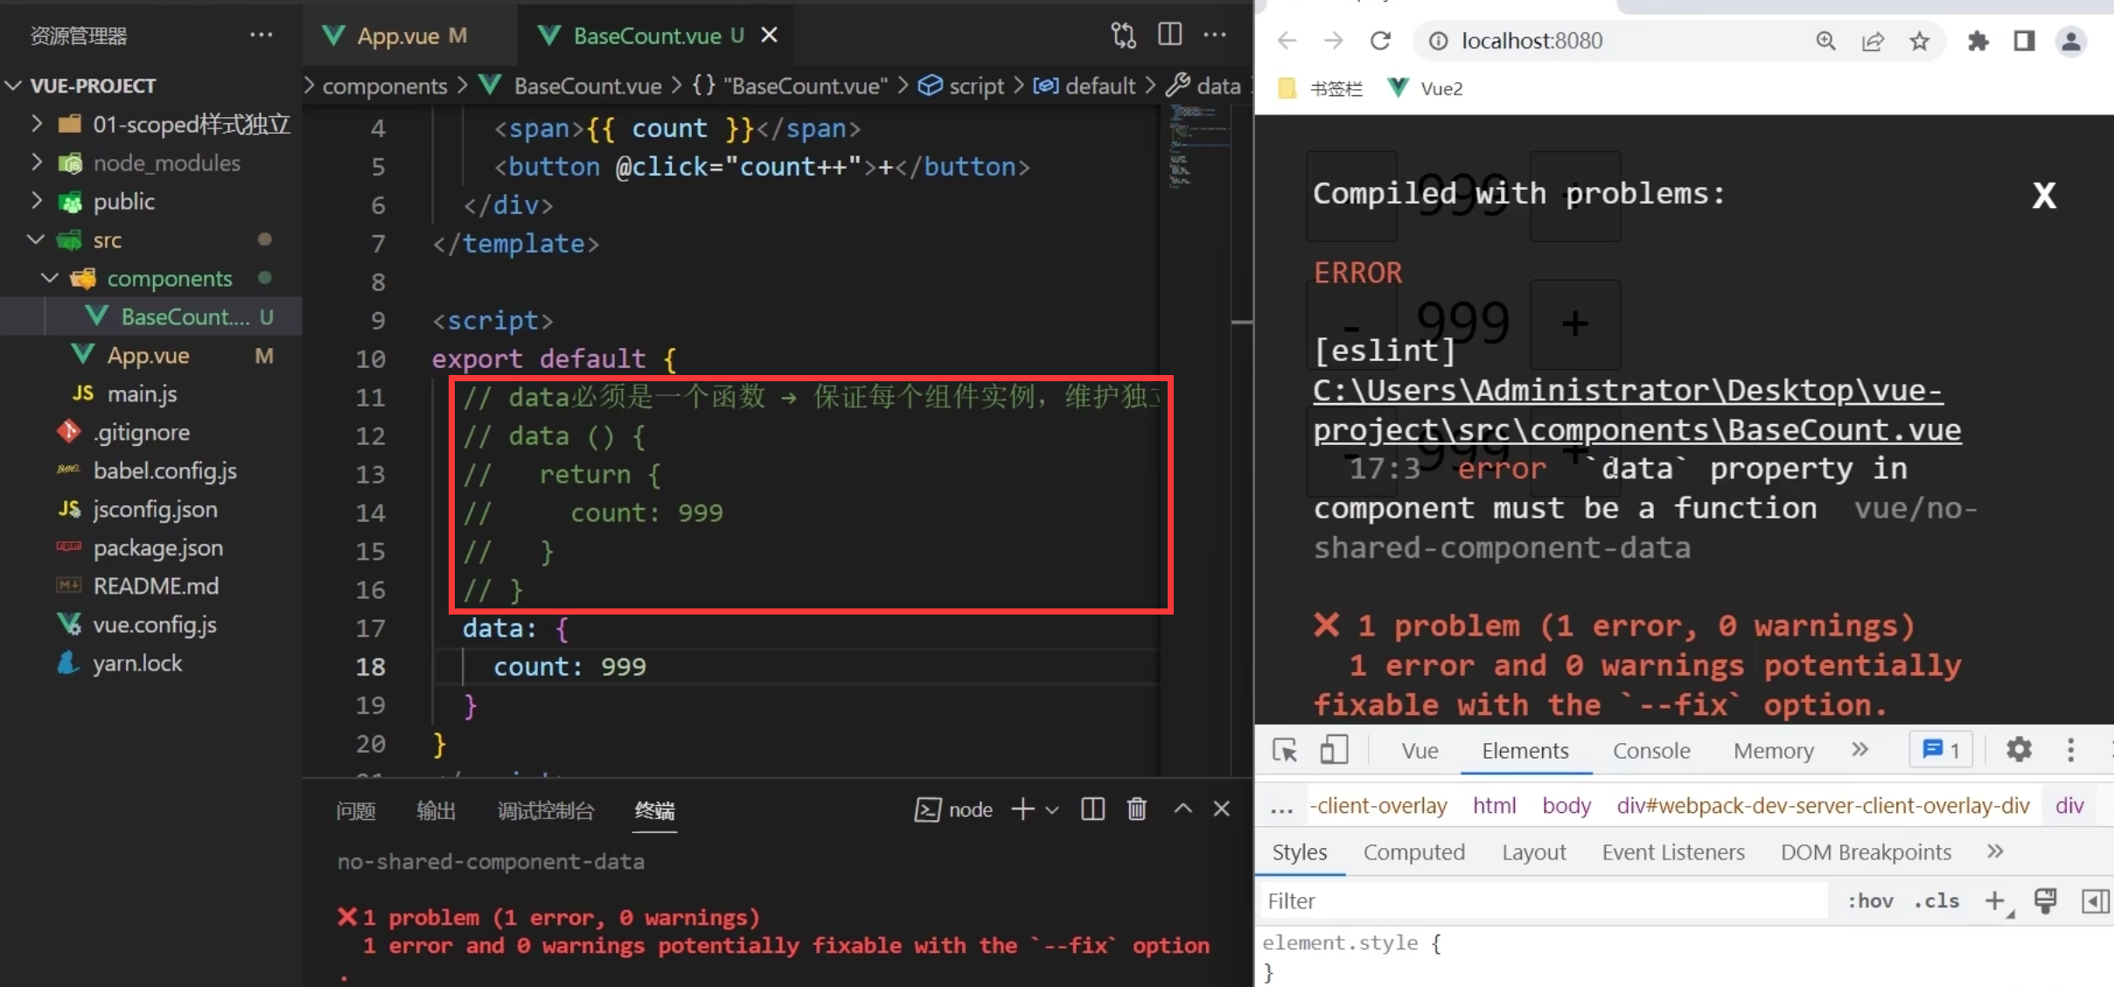Image resolution: width=2114 pixels, height=987 pixels.
Task: Open browser profile avatar menu
Action: [x=2071, y=40]
